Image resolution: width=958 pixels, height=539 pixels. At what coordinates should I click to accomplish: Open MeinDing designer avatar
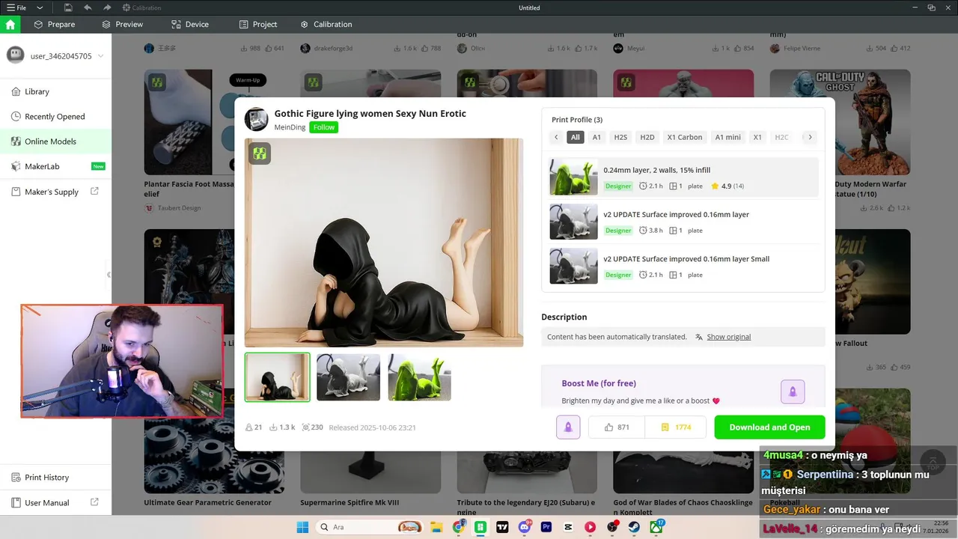pos(257,119)
